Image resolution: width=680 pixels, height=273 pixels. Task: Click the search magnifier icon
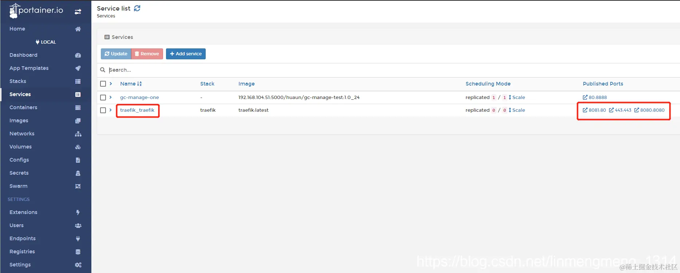coord(103,70)
